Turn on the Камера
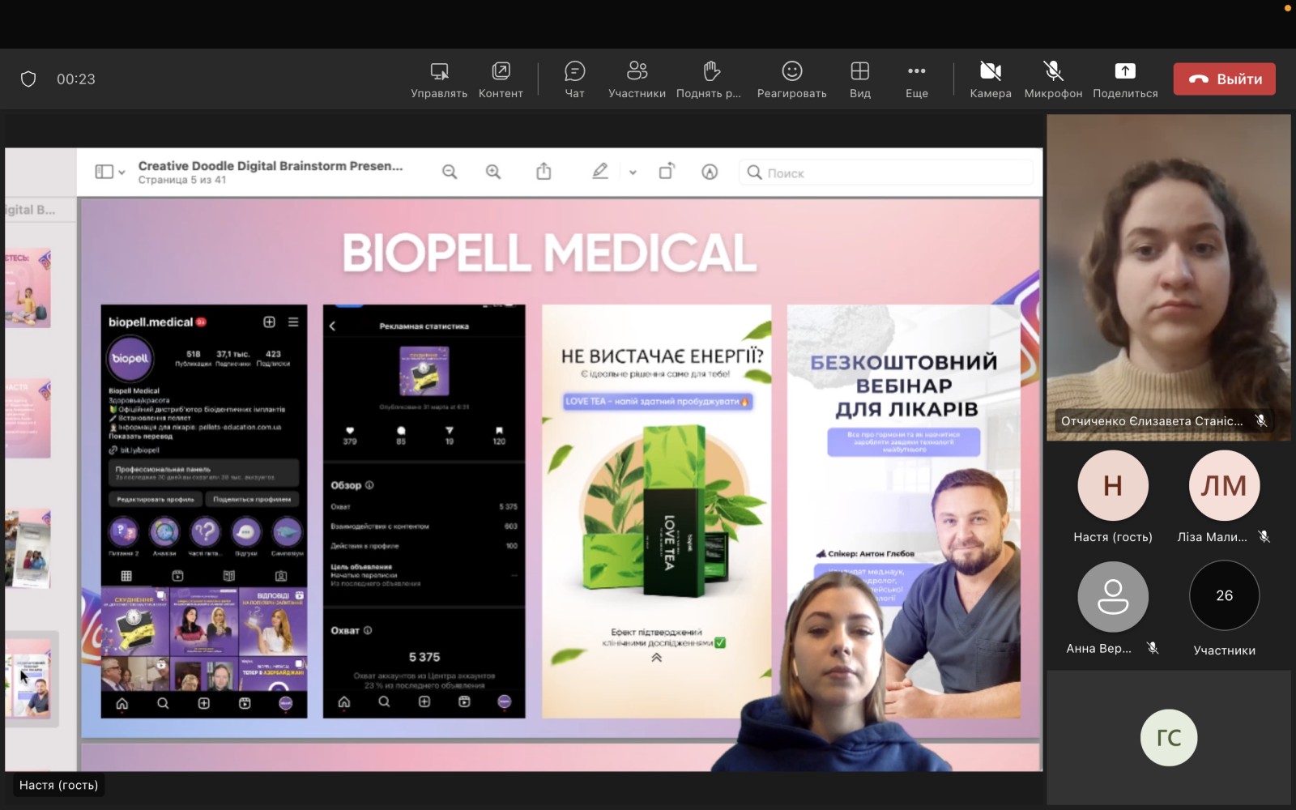 [x=991, y=79]
